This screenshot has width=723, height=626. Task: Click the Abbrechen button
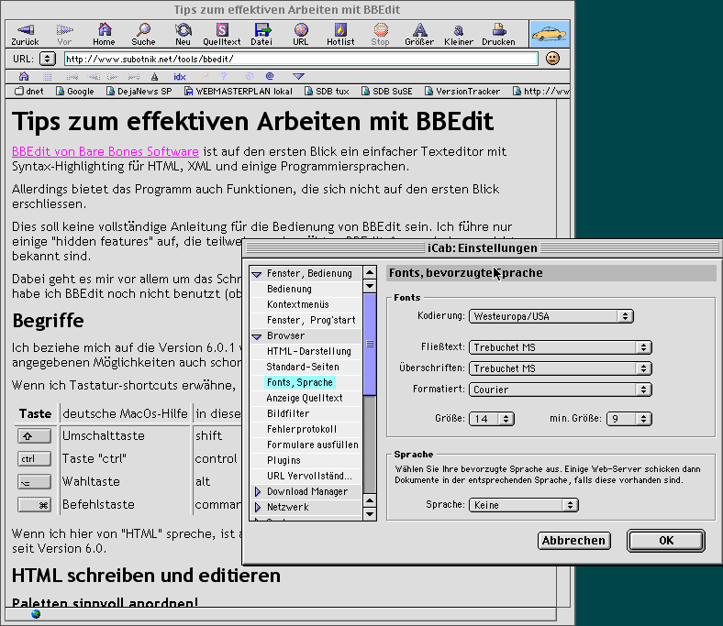pyautogui.click(x=574, y=541)
